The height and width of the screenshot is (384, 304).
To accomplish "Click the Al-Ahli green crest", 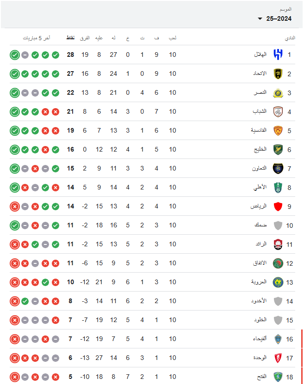I will point(278,188).
